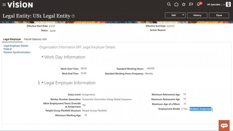Screen dimensions: 233x131
Task: Click the Work End Time value 16:30
Action: (83, 73)
